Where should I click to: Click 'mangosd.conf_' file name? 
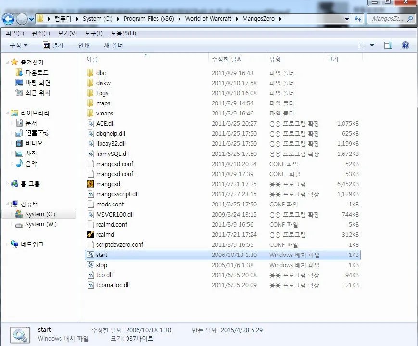(116, 174)
